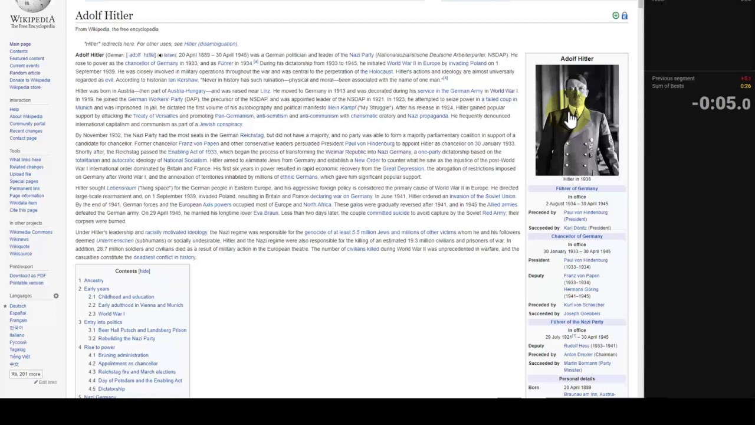Click the green good article plus icon
This screenshot has width=755, height=425.
pos(616,15)
